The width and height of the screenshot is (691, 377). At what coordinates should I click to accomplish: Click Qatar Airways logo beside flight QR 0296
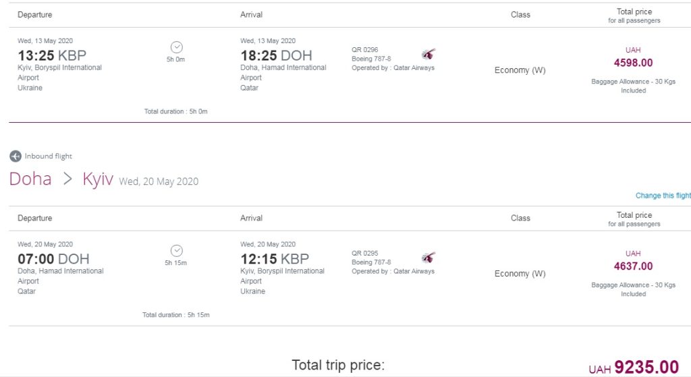click(429, 55)
